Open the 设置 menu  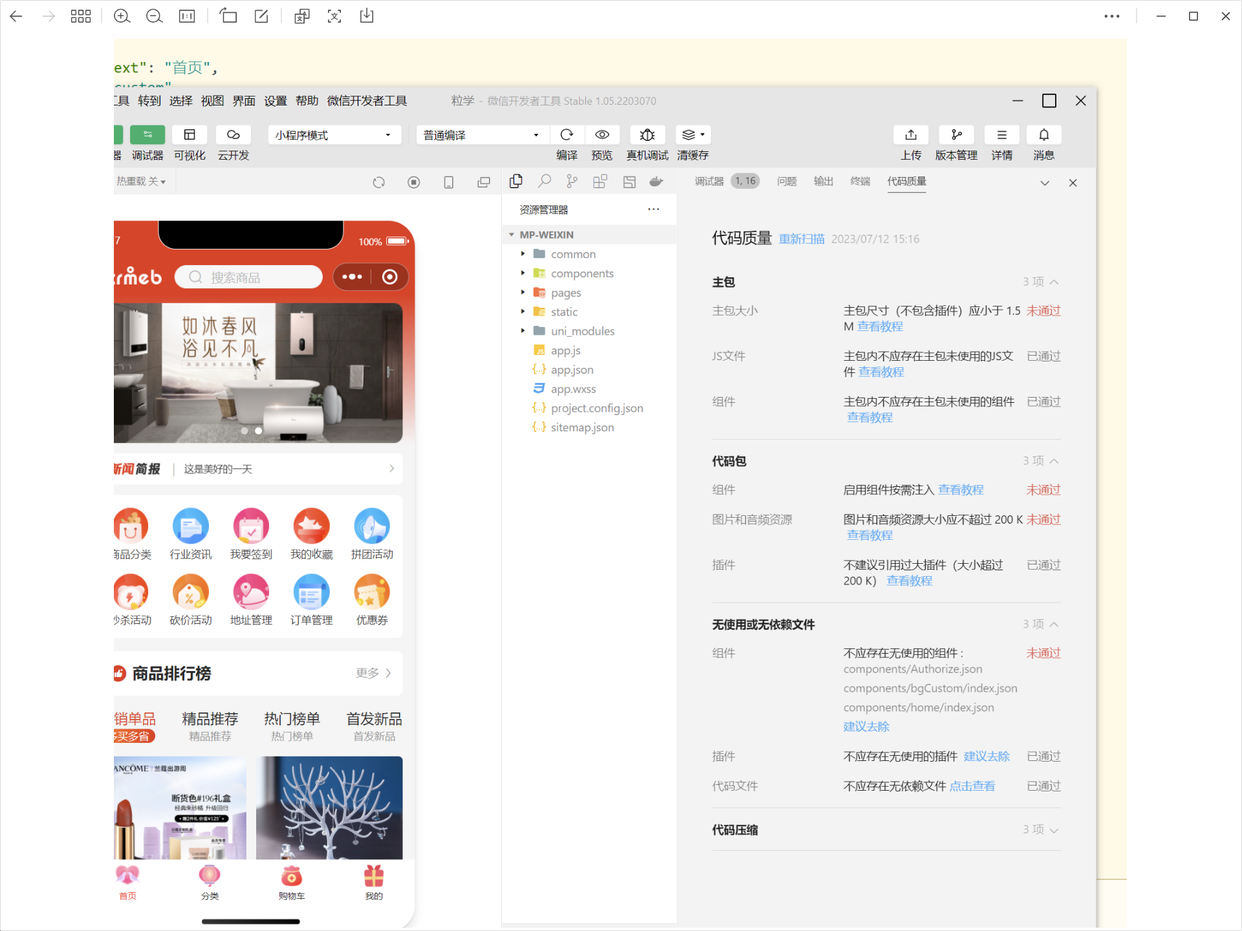(276, 101)
